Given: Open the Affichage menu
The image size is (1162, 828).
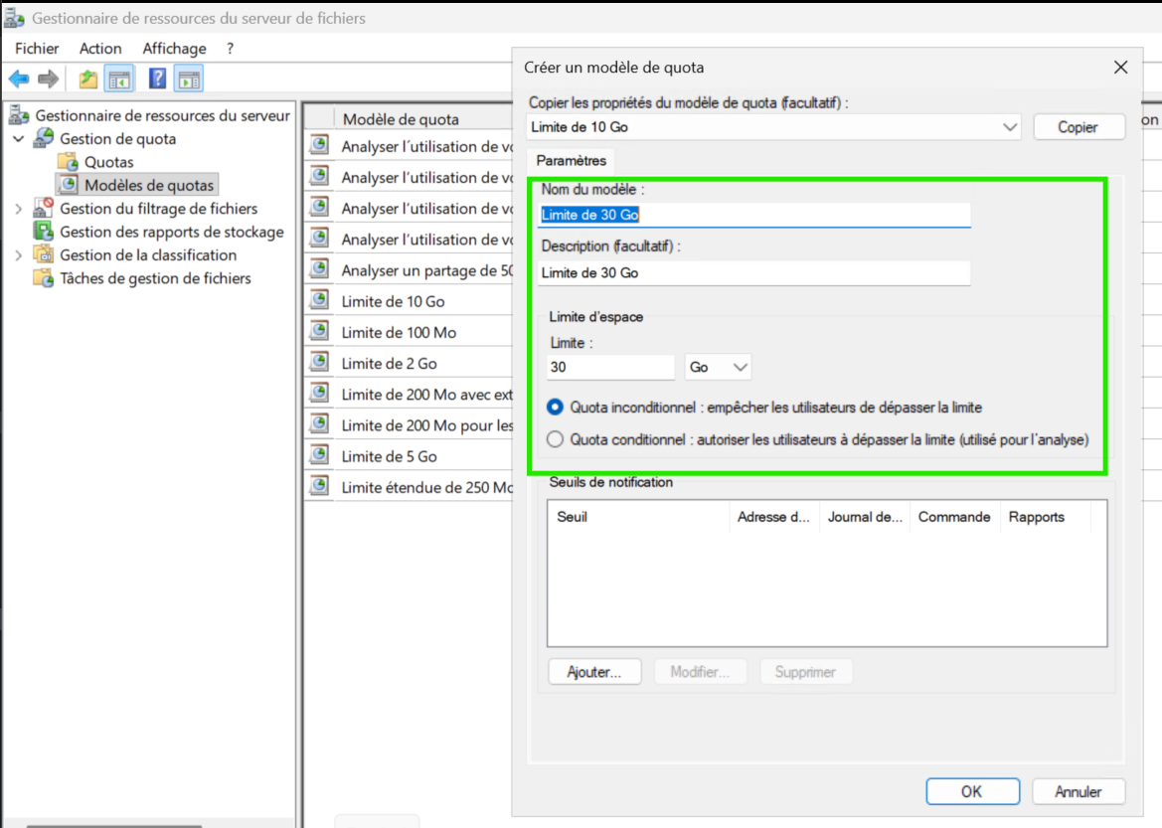Looking at the screenshot, I should (174, 49).
